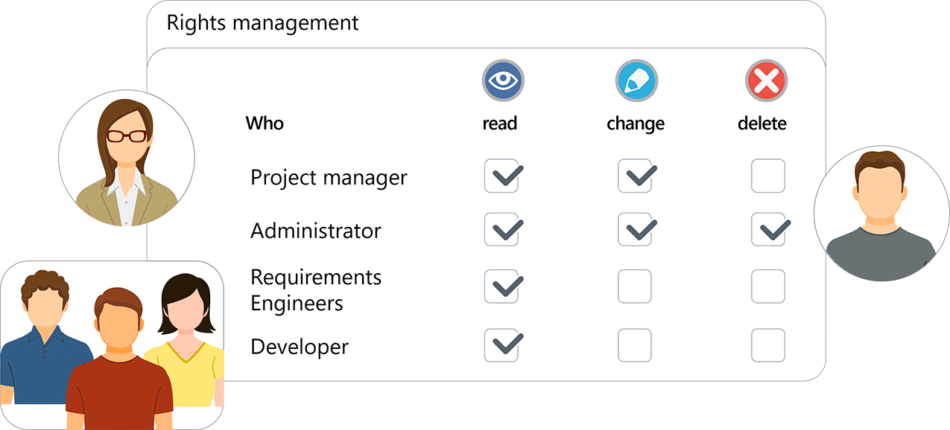Viewport: 950px width, 430px height.
Task: Enable change permission for Developer
Action: coord(635,345)
